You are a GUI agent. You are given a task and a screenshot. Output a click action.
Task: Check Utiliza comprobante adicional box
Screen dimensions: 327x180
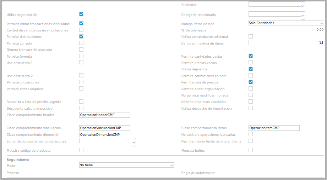(251, 36)
